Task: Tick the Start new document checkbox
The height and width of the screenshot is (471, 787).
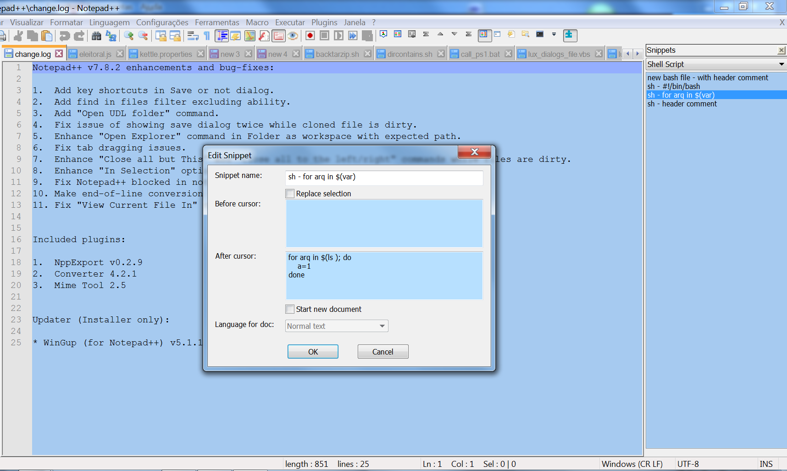Action: 290,309
